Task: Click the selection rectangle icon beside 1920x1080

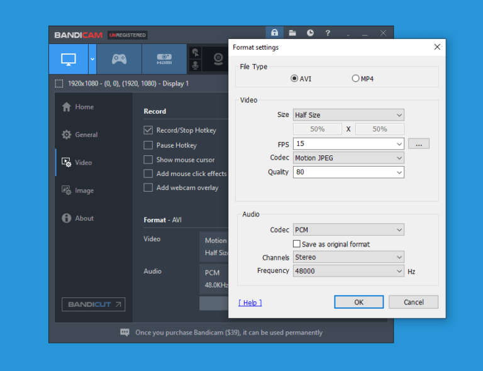Action: click(x=59, y=84)
